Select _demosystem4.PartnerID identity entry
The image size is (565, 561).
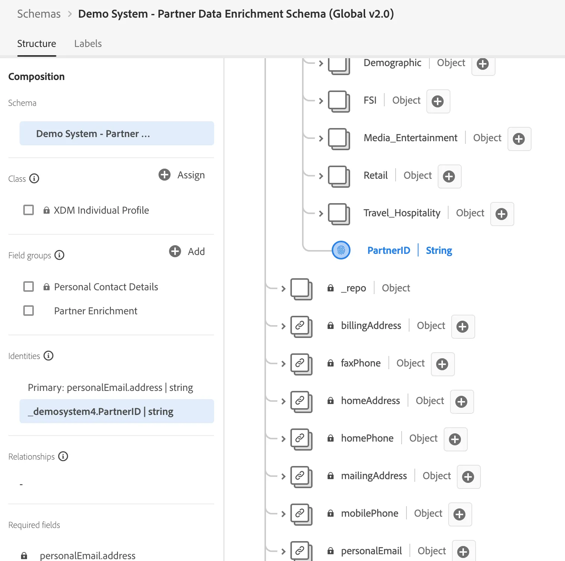click(x=117, y=411)
